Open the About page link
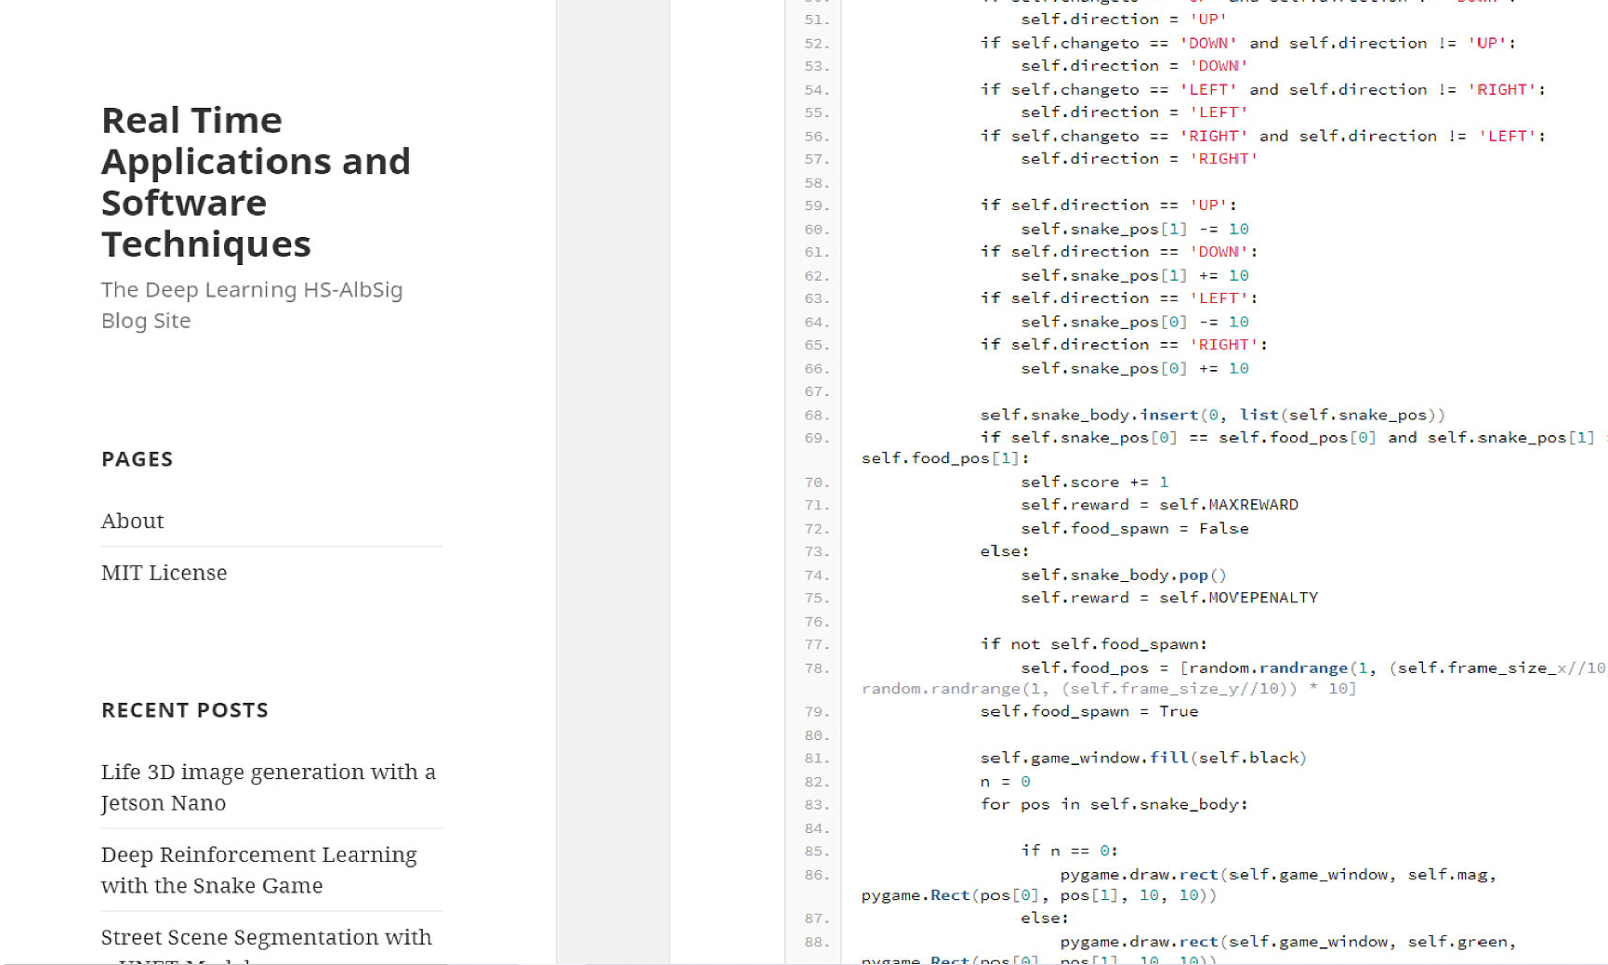 [x=132, y=521]
